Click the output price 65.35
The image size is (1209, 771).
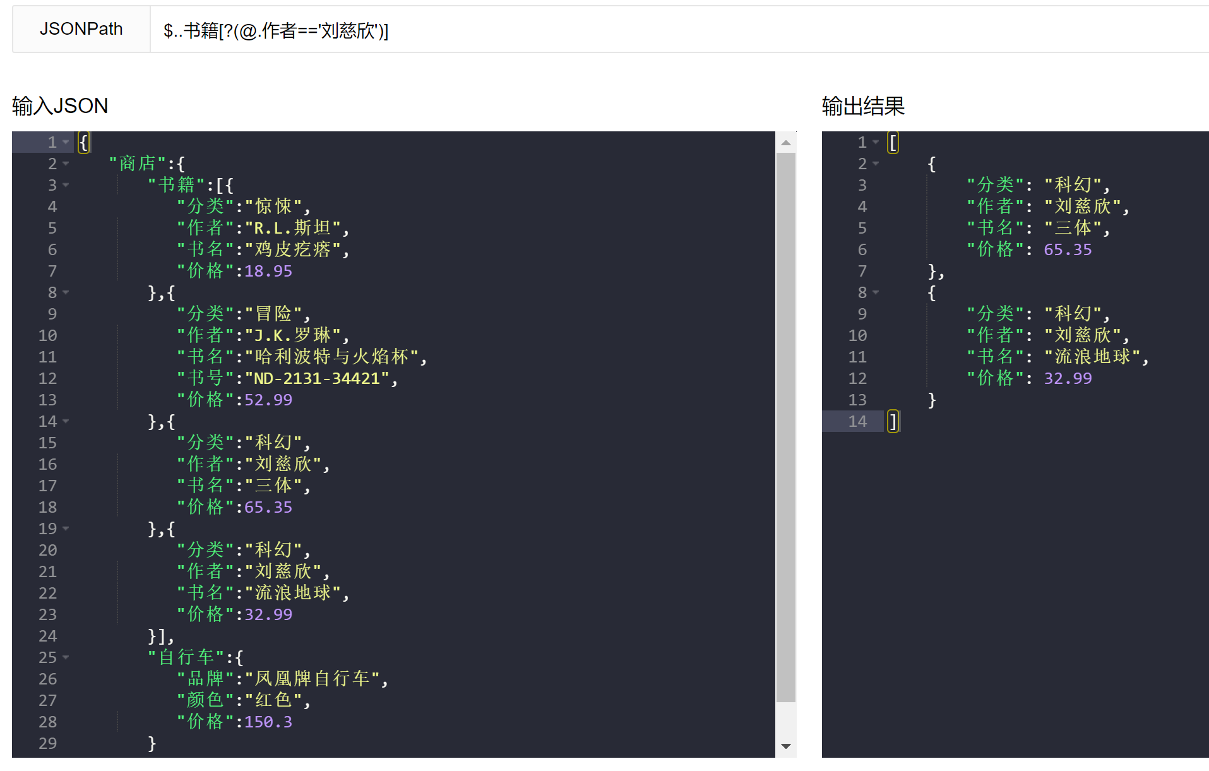pos(1068,250)
